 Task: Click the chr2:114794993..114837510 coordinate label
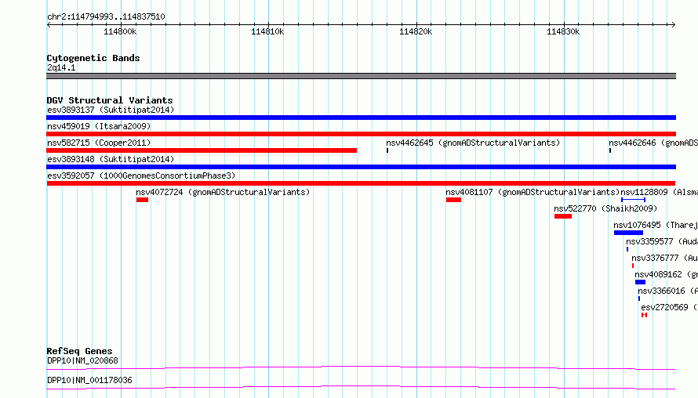pos(106,17)
